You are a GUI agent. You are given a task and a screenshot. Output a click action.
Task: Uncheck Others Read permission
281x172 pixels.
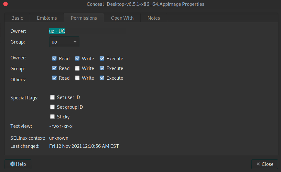click(x=55, y=78)
